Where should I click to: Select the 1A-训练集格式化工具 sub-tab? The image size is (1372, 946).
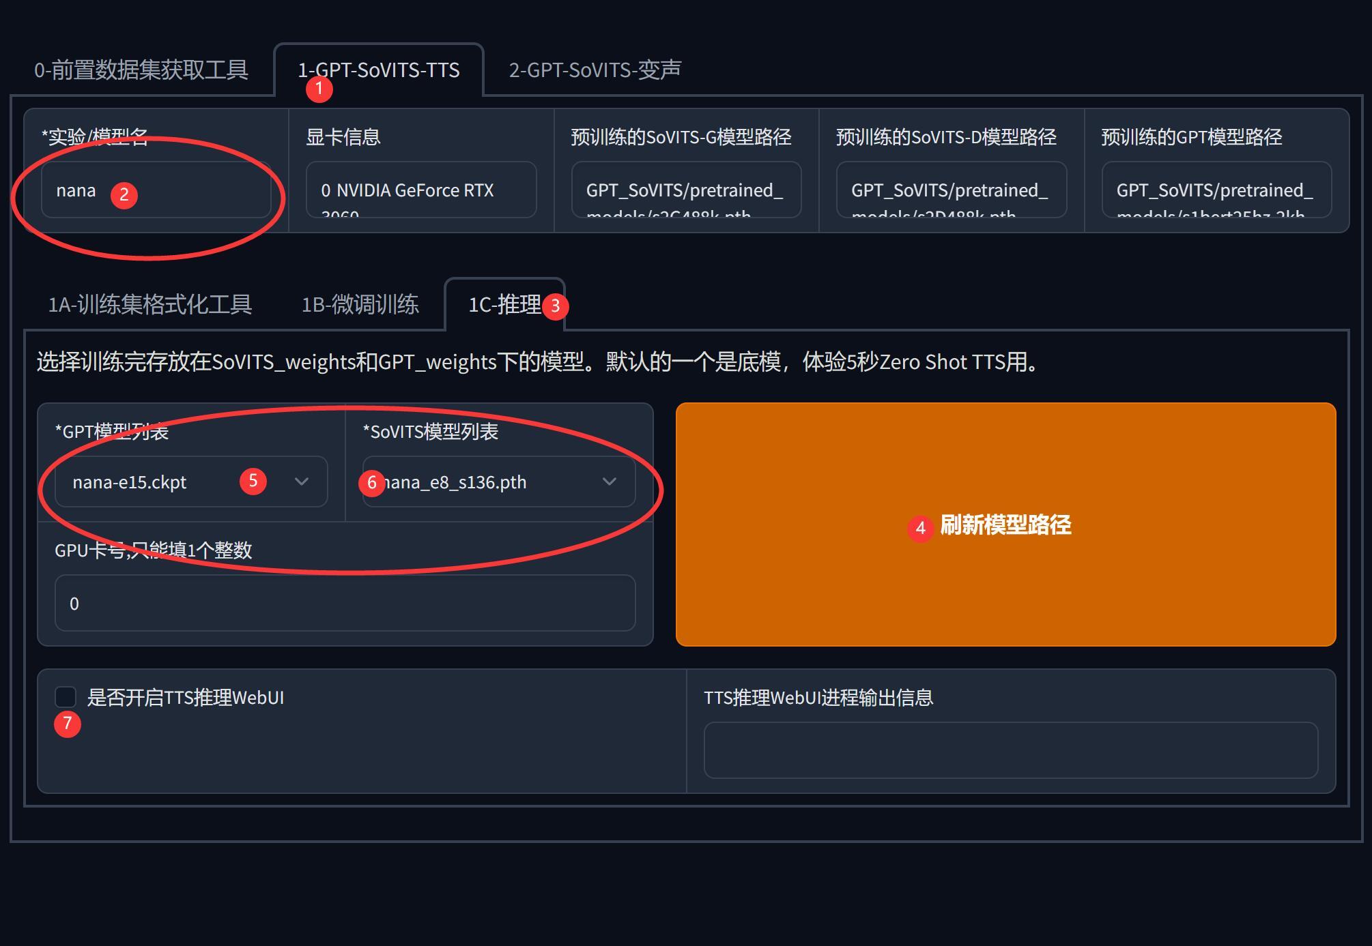coord(150,304)
